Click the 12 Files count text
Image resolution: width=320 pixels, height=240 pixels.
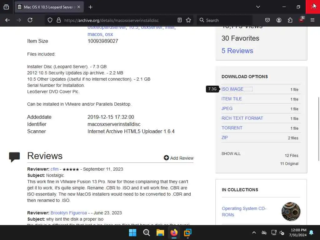[292, 156]
